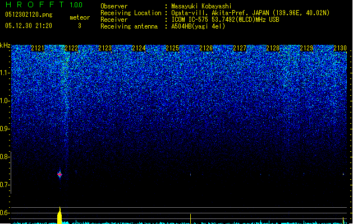Click the kHz axis unit label

pos(5,45)
